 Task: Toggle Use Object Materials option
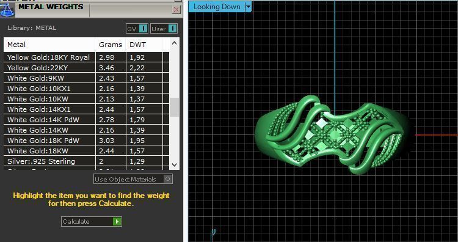[x=133, y=179]
